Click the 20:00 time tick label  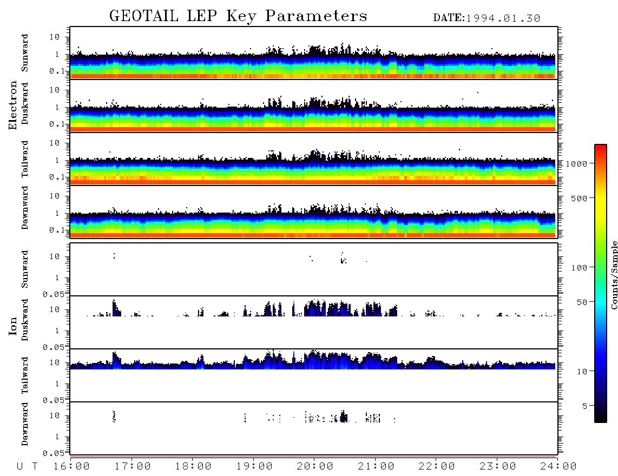(315, 467)
